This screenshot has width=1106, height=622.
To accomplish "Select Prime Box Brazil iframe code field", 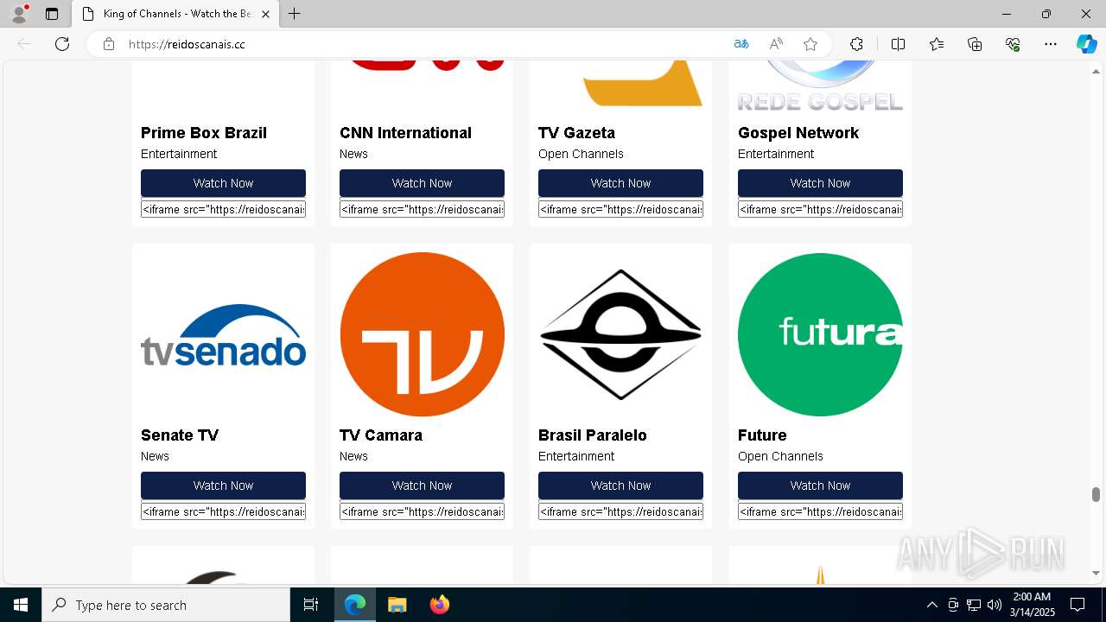I will pos(223,209).
